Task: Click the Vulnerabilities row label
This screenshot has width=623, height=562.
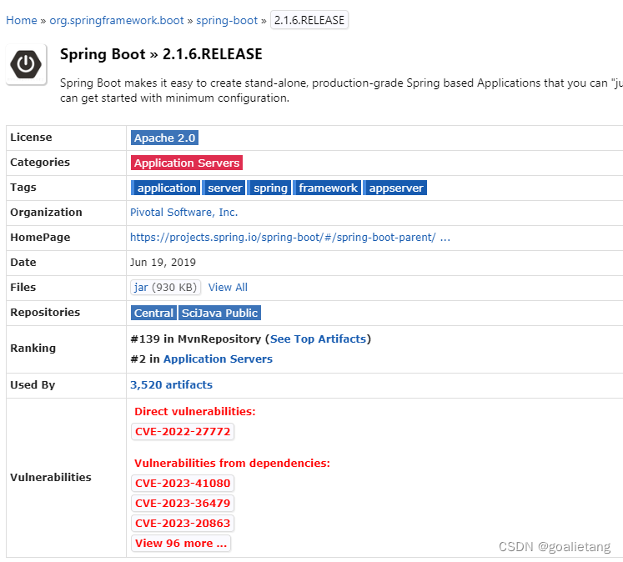Action: tap(51, 478)
